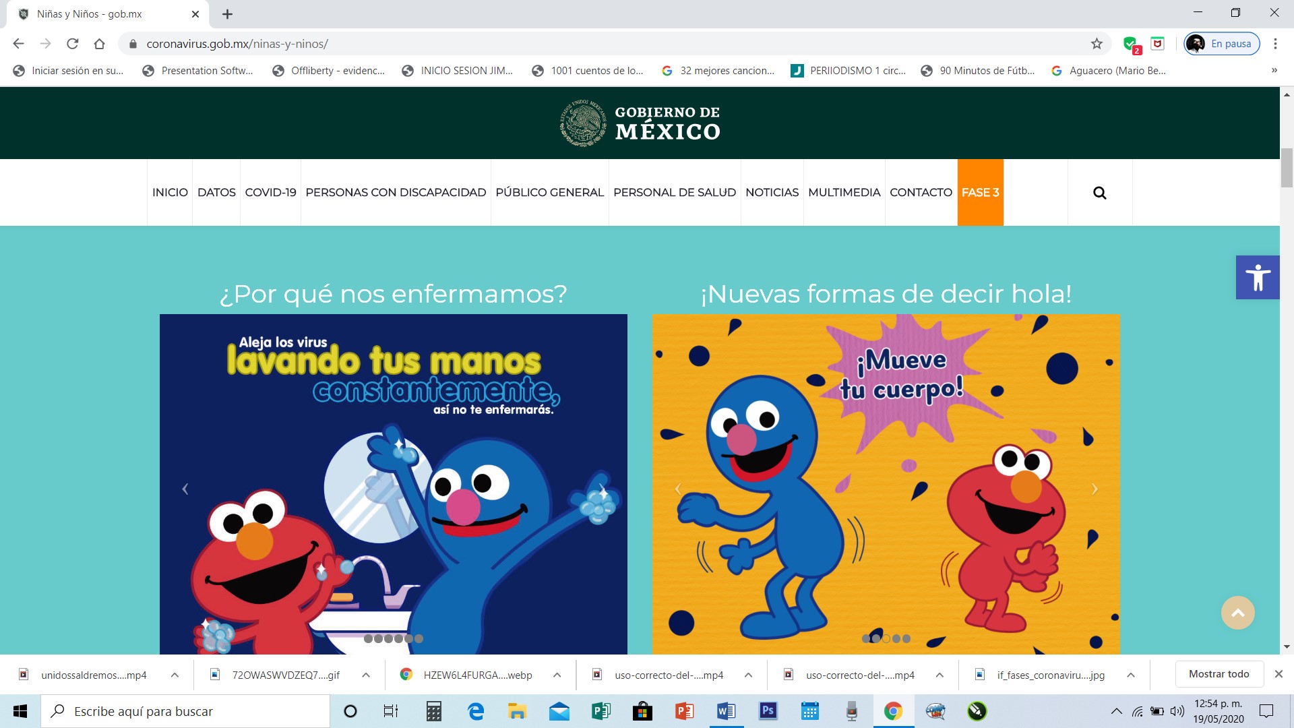The width and height of the screenshot is (1294, 728).
Task: Click the page vertical scrollbar thumb
Action: (x=1287, y=168)
